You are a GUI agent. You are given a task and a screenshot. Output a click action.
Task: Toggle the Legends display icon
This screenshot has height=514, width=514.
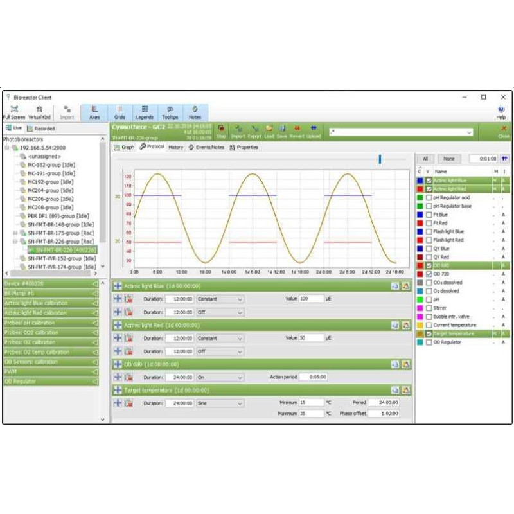(145, 112)
